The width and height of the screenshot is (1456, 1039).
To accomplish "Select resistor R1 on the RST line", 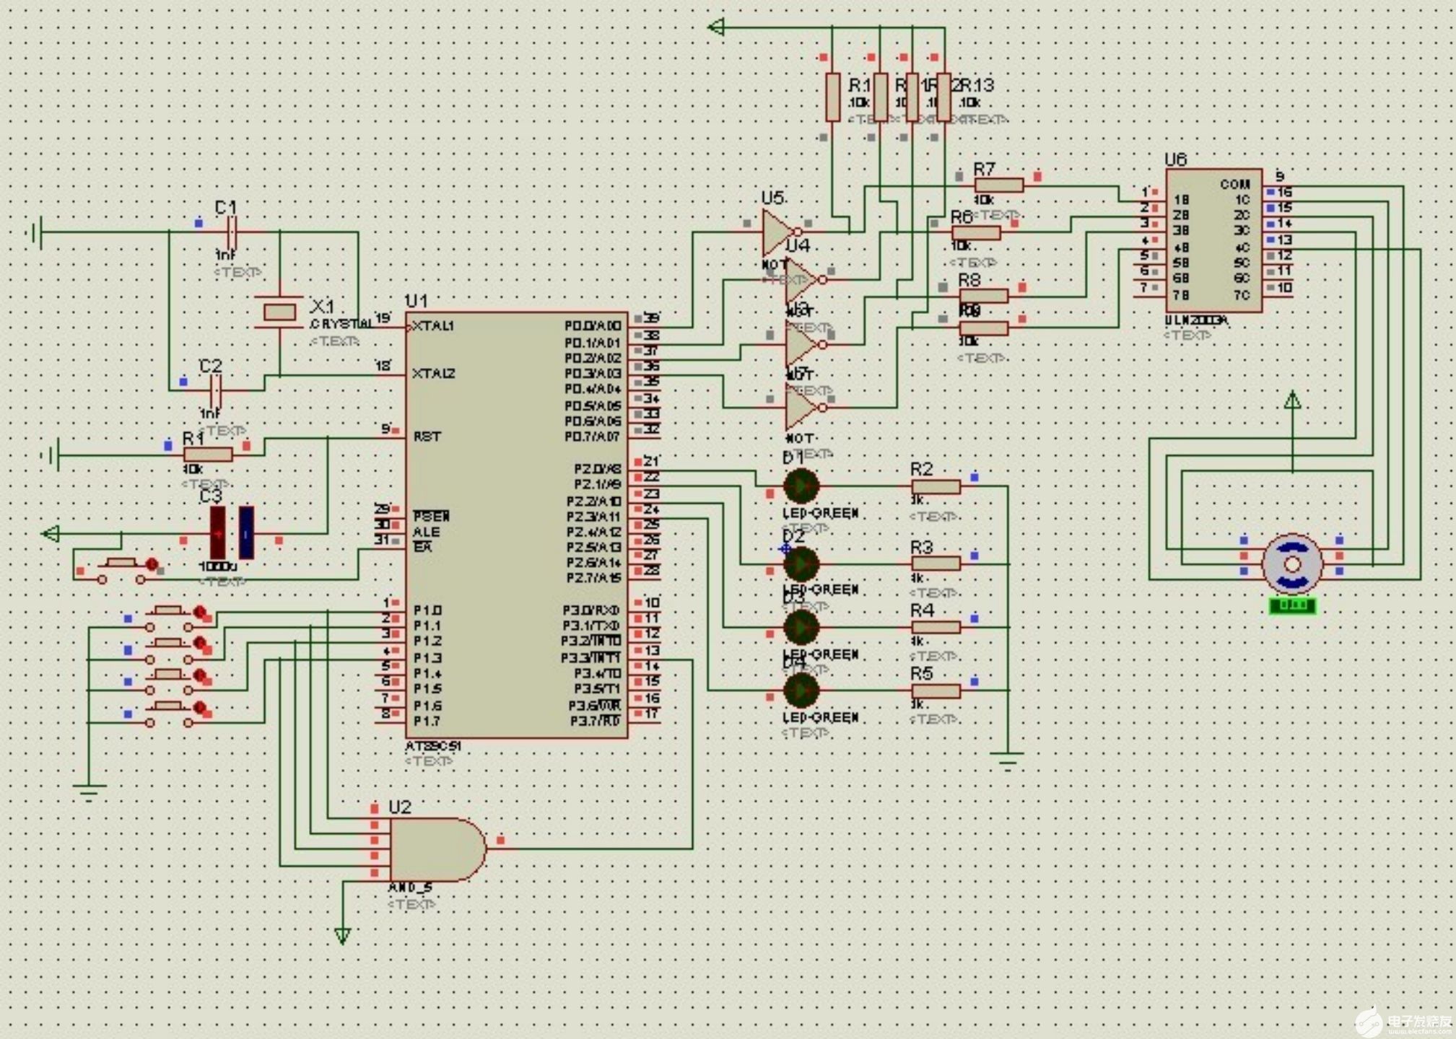I will click(208, 455).
